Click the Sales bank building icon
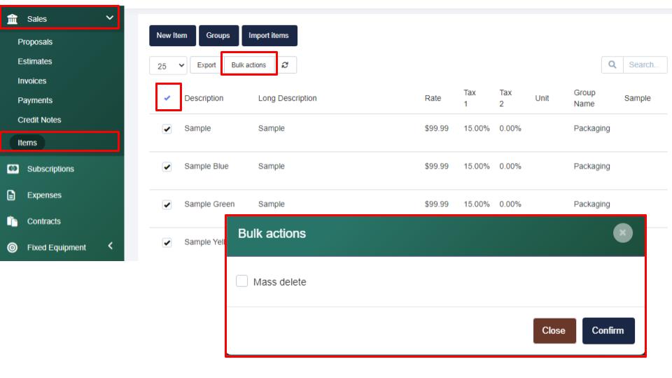The width and height of the screenshot is (672, 378). pos(13,19)
